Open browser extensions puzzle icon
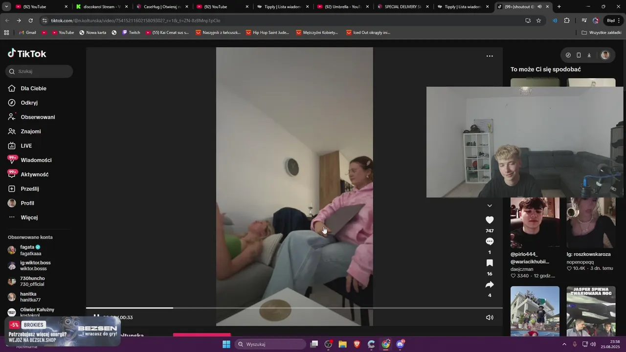 tap(567, 21)
